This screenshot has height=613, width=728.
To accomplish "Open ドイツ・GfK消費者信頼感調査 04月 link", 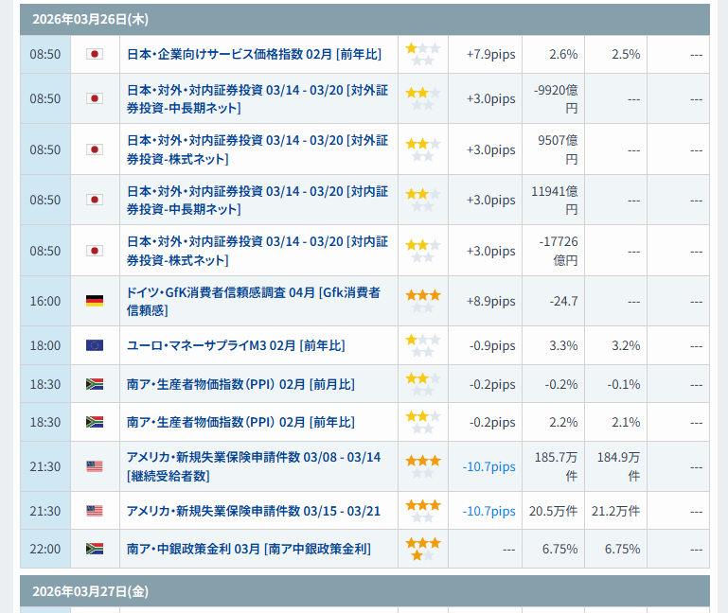I will coord(253,301).
